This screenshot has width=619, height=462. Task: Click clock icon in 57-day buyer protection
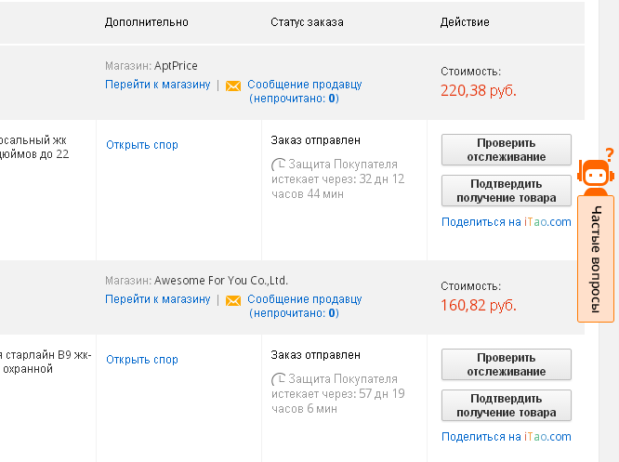278,379
